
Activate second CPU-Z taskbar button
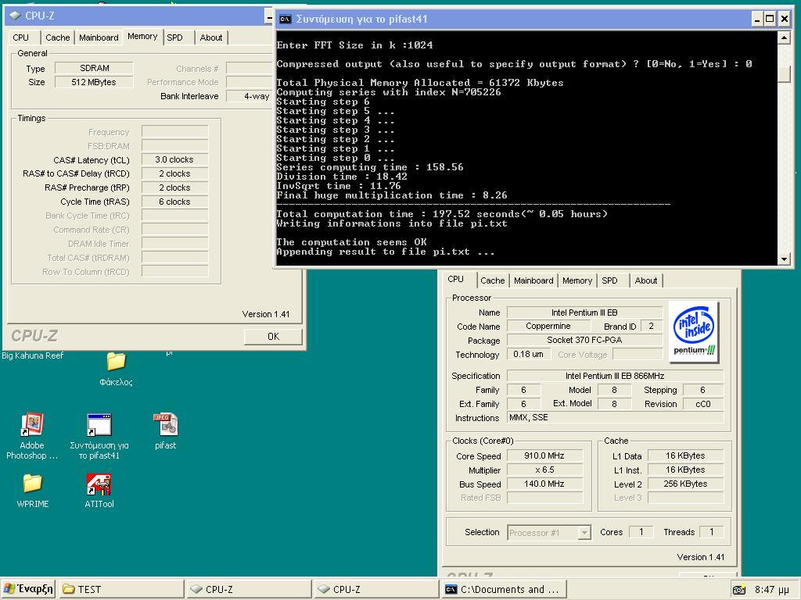tap(376, 589)
